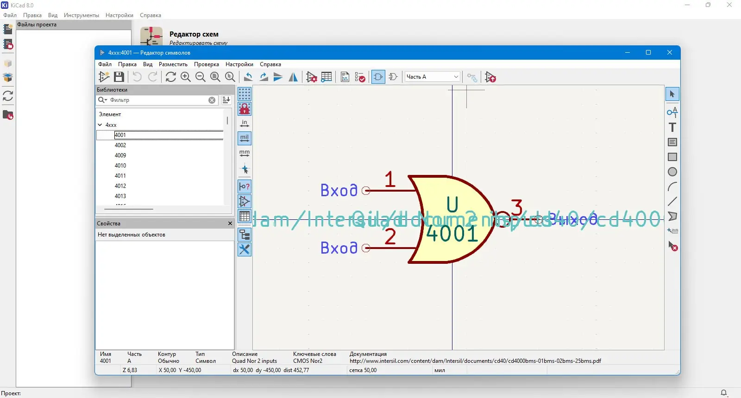Open the Часть A unit dropdown
Screen dimensions: 741x398
coord(433,77)
